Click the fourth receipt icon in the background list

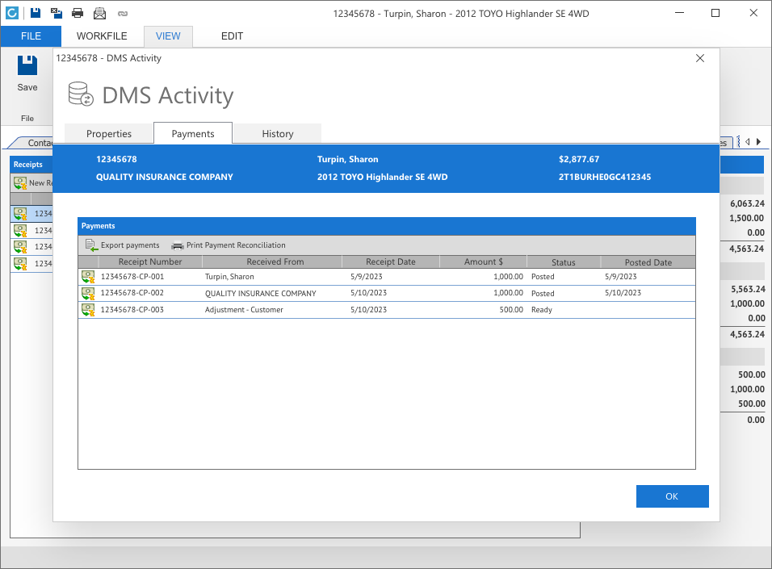(20, 263)
